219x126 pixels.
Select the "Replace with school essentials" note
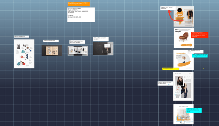[168, 8]
